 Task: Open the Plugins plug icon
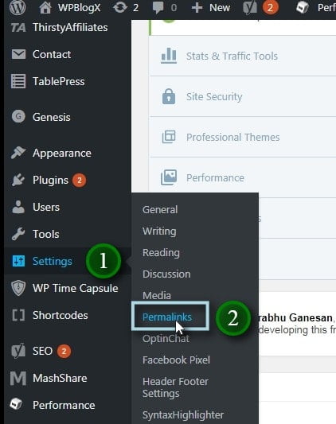pos(18,180)
